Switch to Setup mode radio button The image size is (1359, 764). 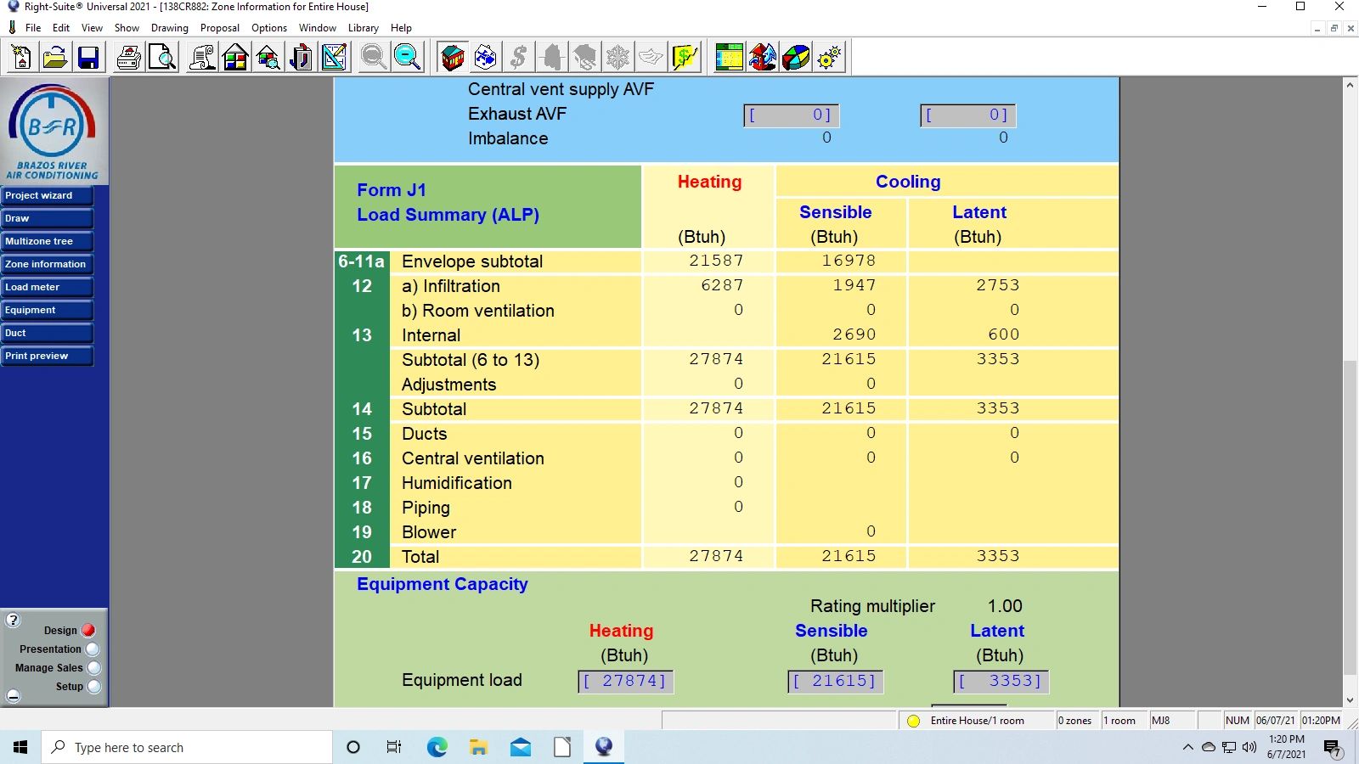(93, 687)
